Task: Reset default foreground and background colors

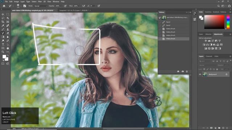Action: point(3,60)
